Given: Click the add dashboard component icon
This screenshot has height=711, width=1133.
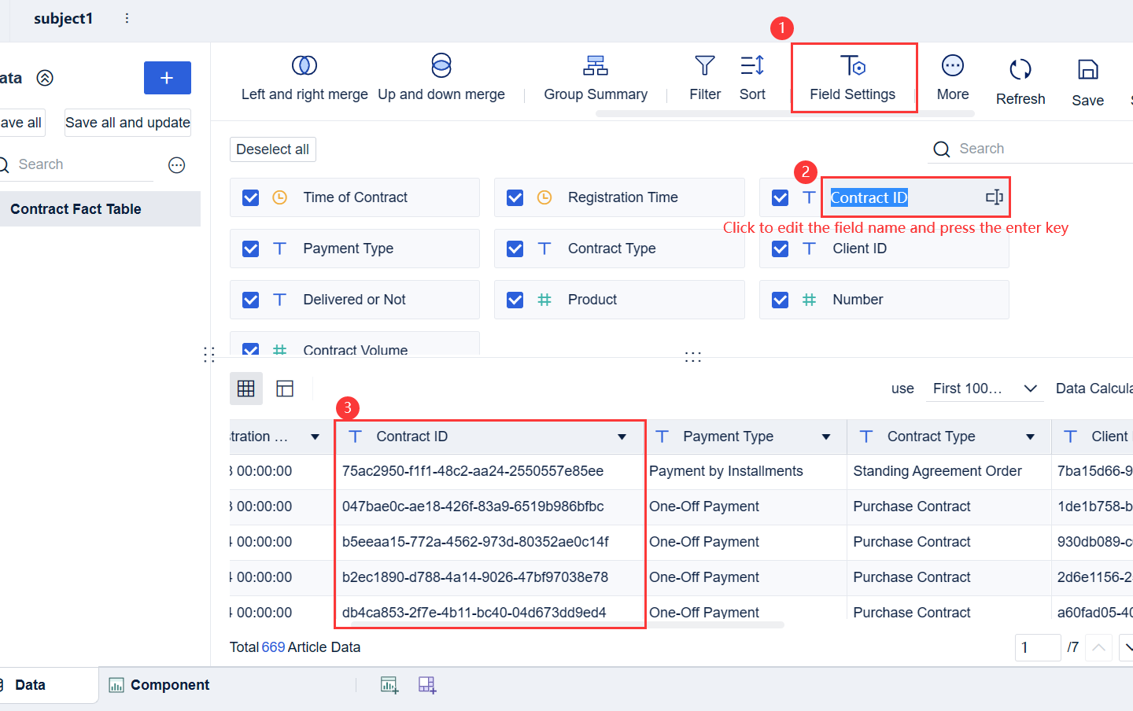Looking at the screenshot, I should [x=427, y=685].
